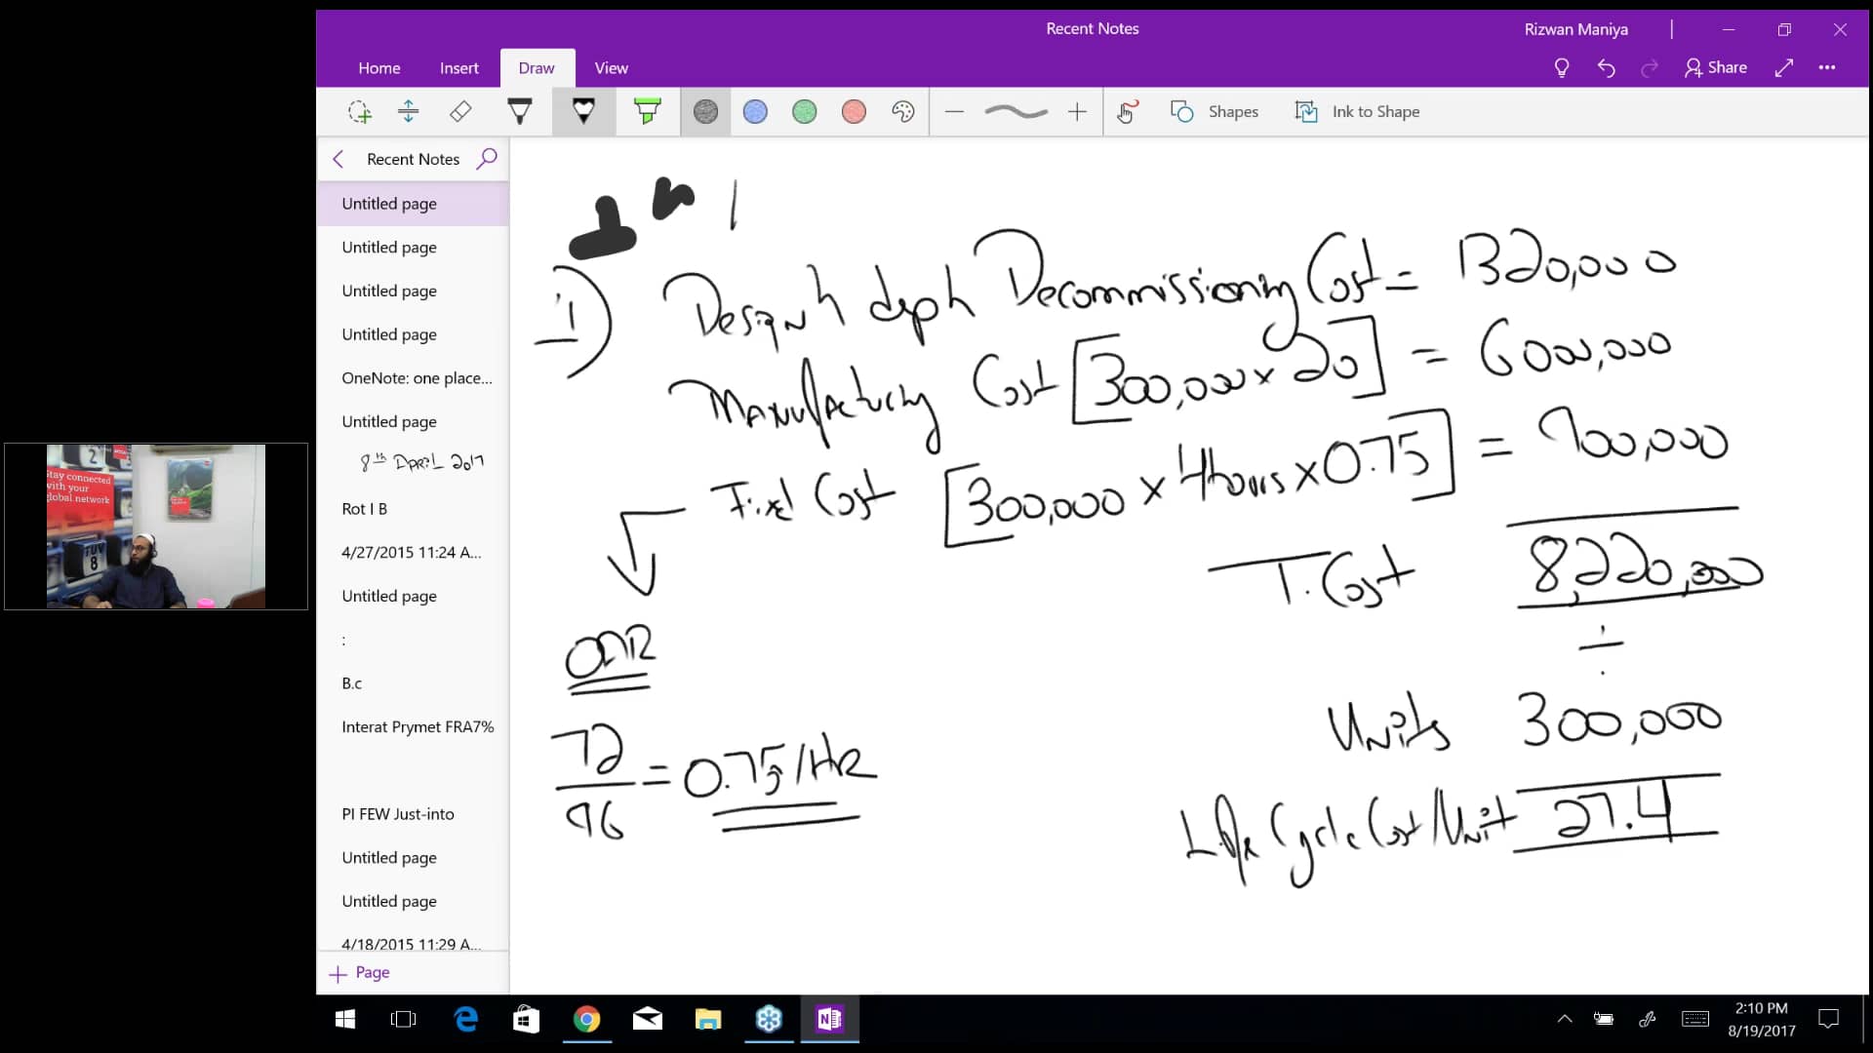Image resolution: width=1873 pixels, height=1053 pixels.
Task: Open more options with the ellipsis menu
Action: (x=1828, y=67)
